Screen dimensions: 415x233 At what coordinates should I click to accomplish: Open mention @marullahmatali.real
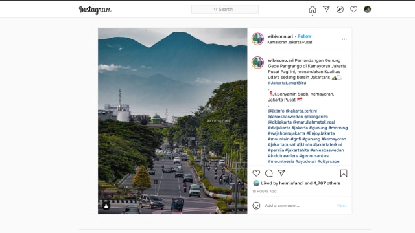[314, 122]
